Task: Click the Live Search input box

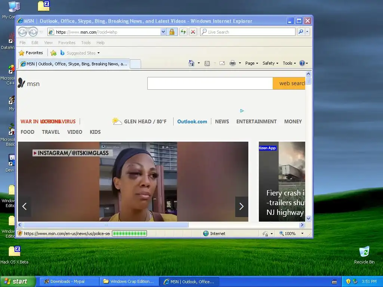Action: pyautogui.click(x=248, y=32)
